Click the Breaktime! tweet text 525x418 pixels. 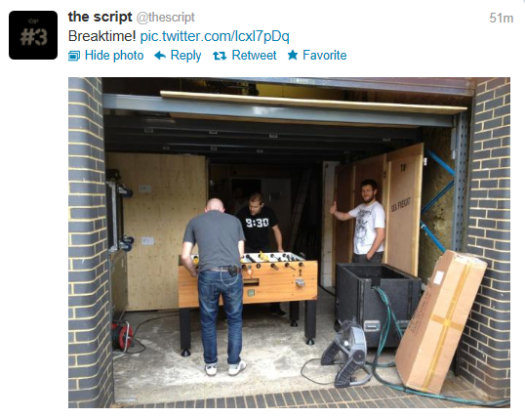[101, 36]
